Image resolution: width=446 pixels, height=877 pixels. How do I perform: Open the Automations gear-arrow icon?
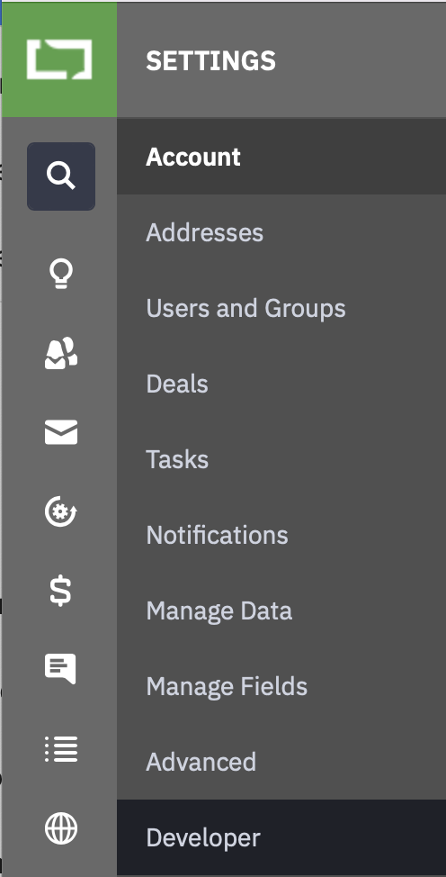click(61, 511)
